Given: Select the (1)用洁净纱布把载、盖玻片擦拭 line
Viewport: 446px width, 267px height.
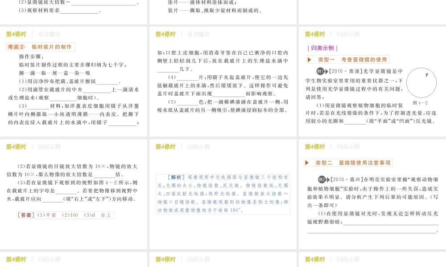Looking at the screenshot, I should (70, 81).
